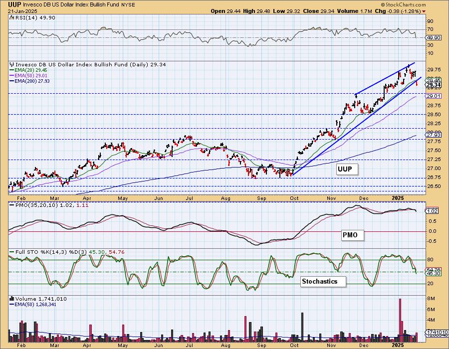This screenshot has height=349, width=449.
Task: Click the 29.75 price axis label
Action: 434,69
